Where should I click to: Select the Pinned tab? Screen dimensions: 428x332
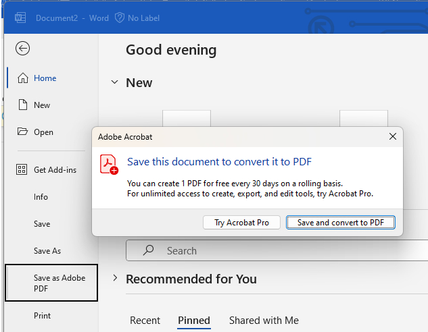click(x=194, y=321)
